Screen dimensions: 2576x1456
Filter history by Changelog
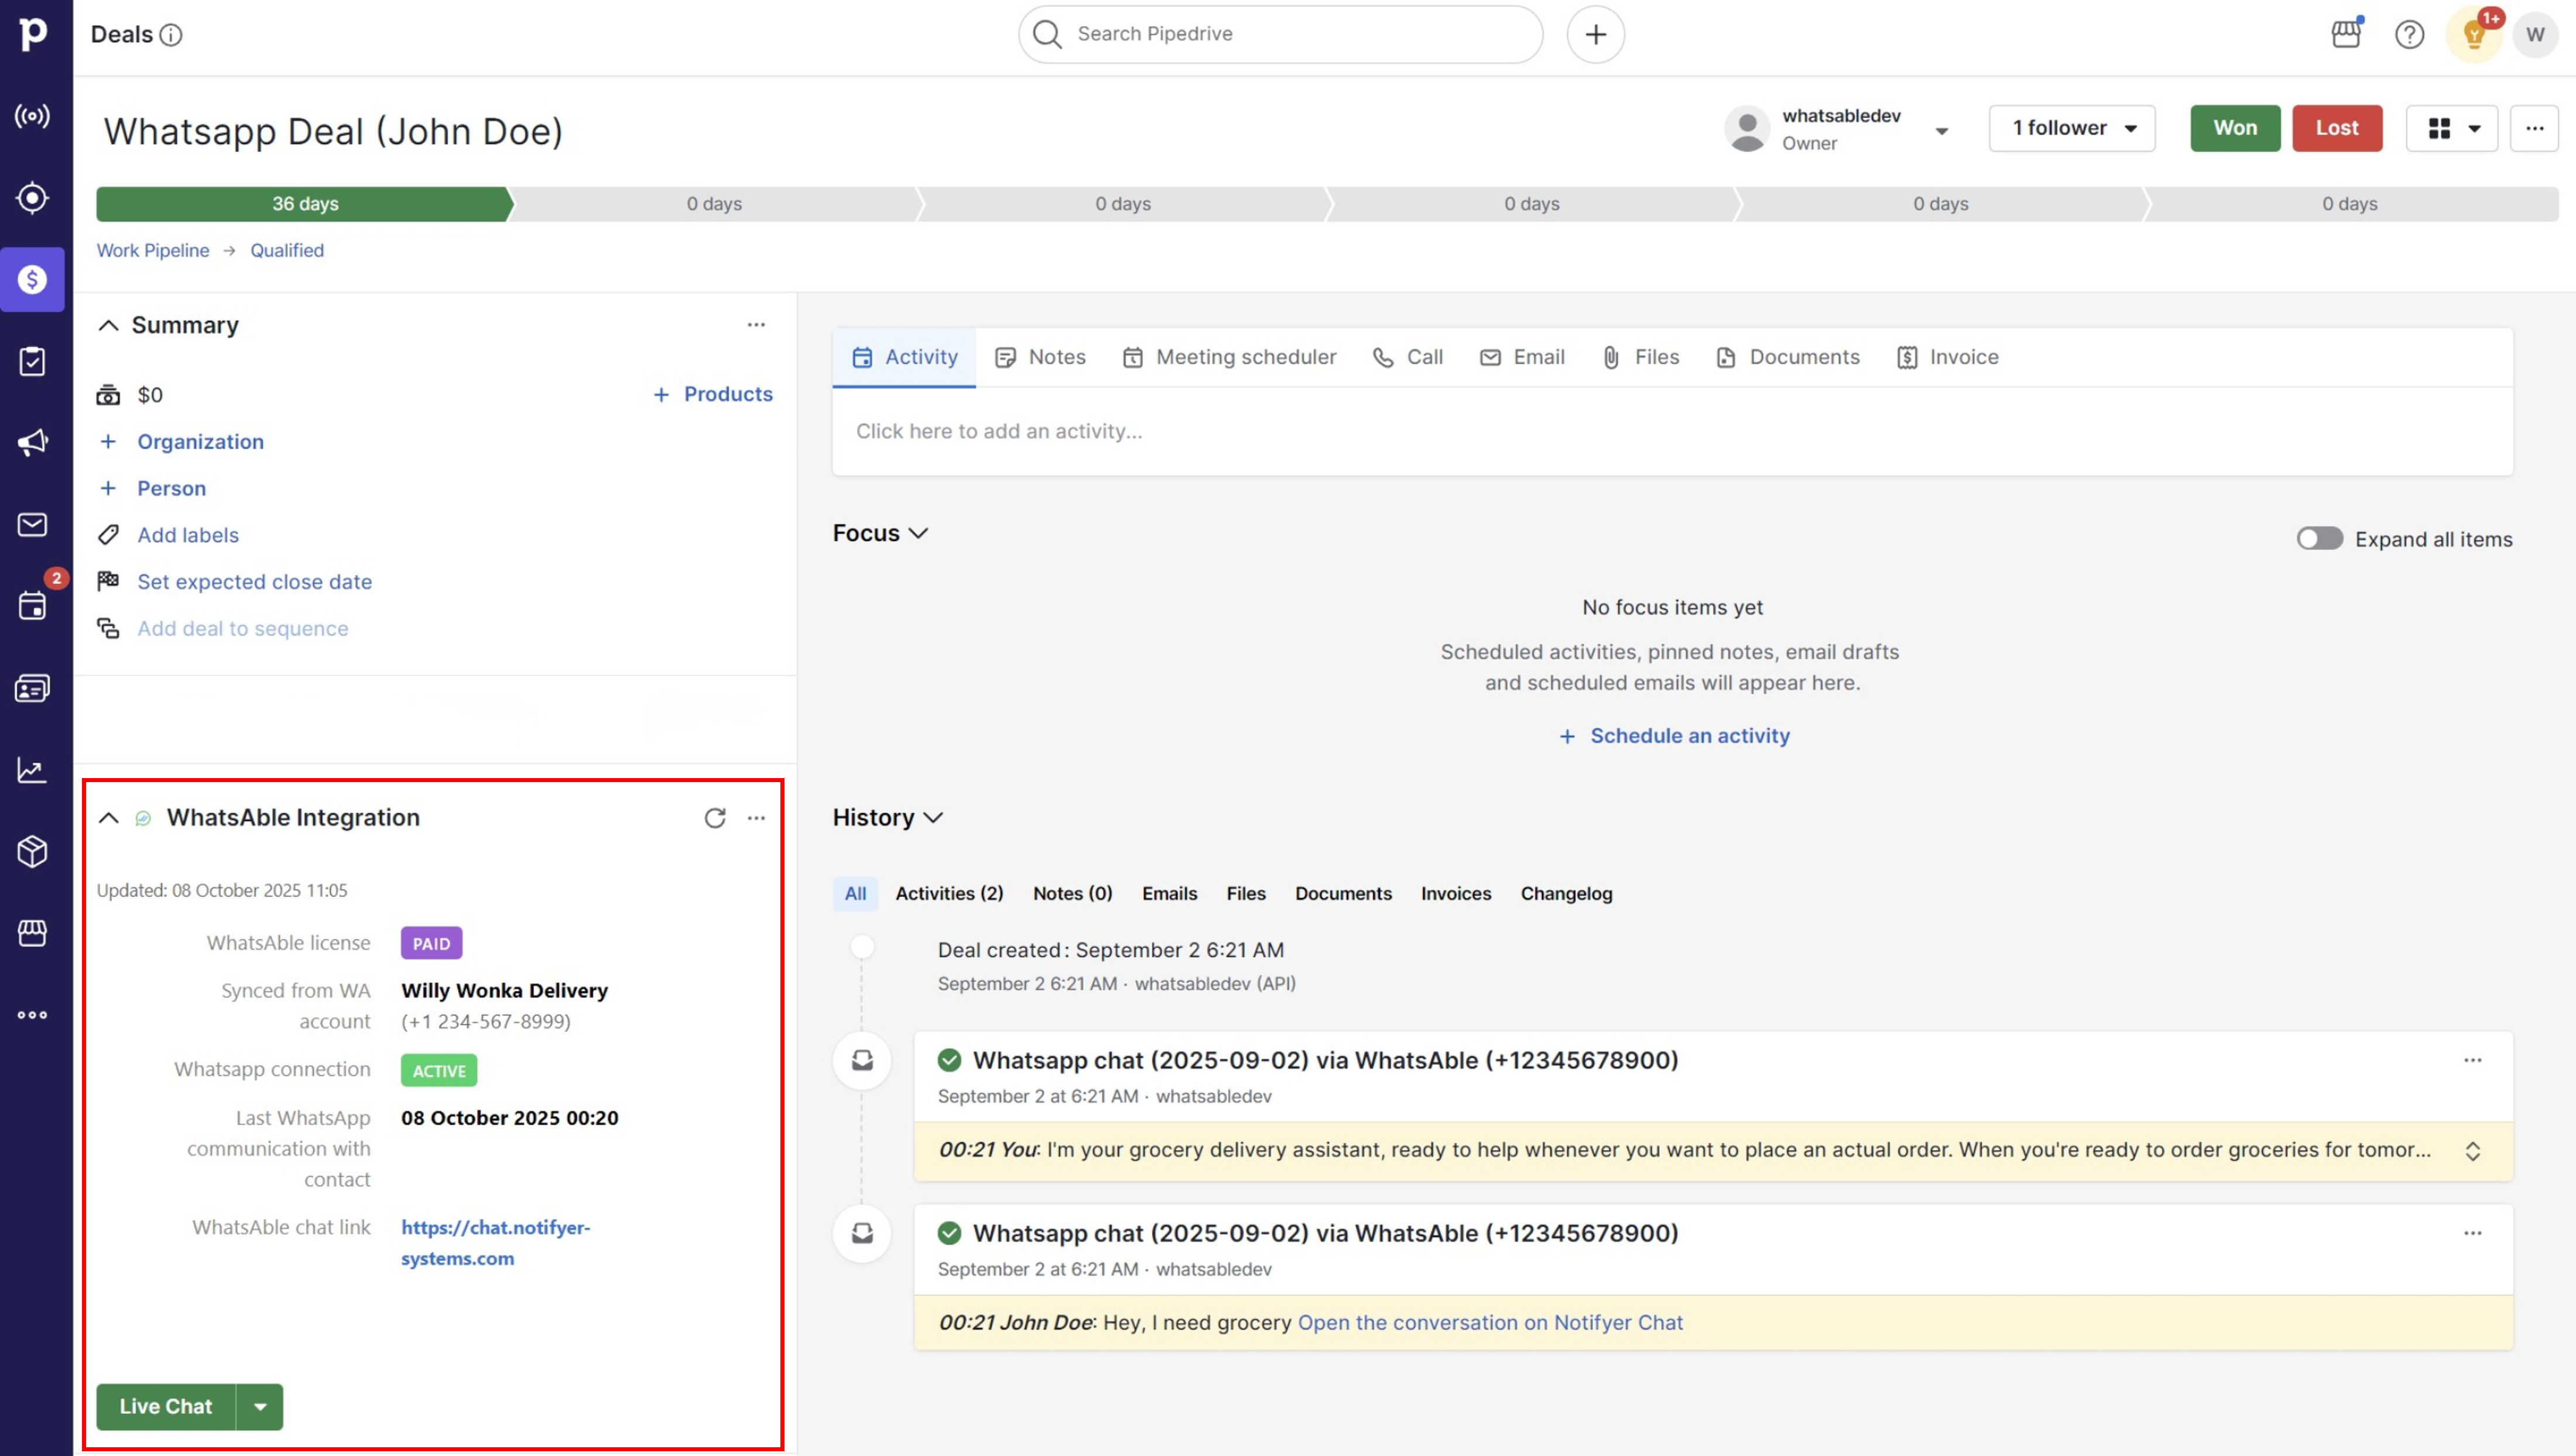(1566, 893)
